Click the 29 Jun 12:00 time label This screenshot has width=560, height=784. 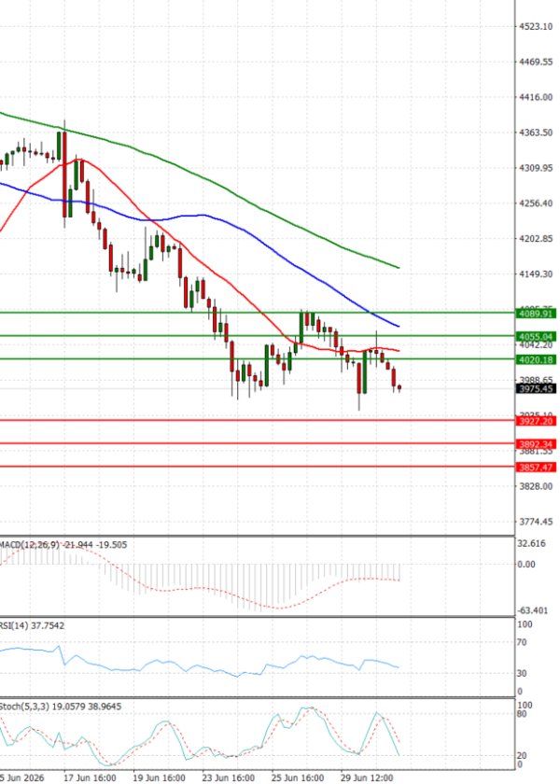[367, 778]
